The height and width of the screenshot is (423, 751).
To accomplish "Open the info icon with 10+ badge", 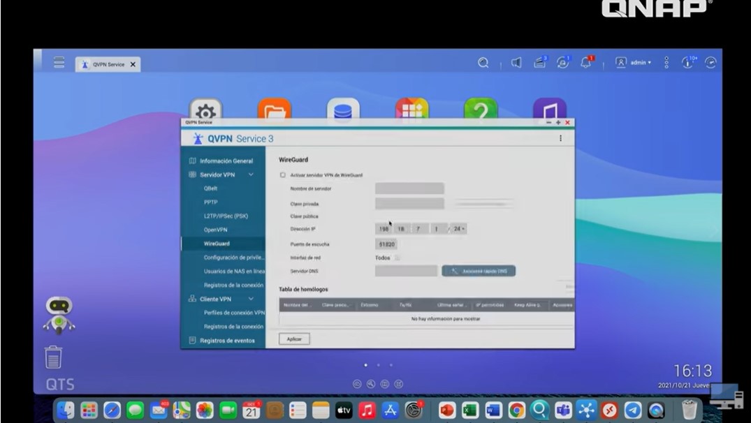I will point(689,62).
